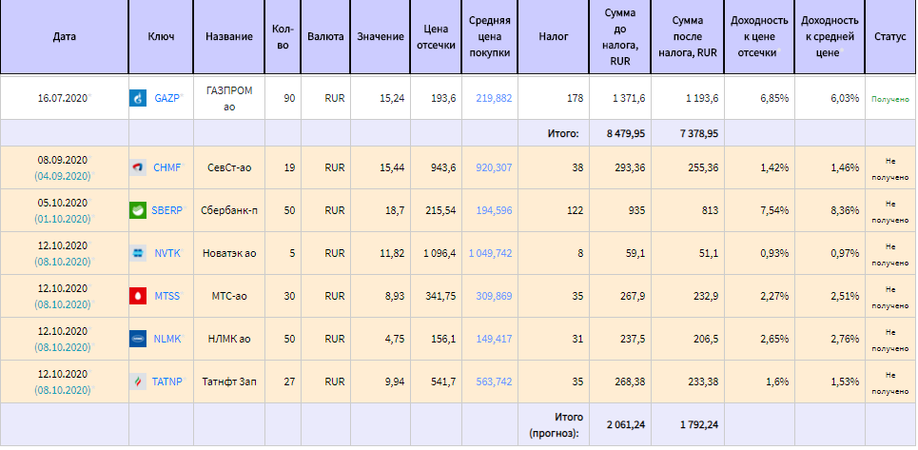Select the name Новатэк ао
The image size is (918, 450).
point(229,253)
